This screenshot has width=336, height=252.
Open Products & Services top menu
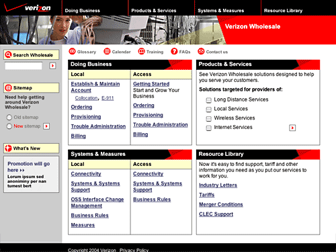(x=154, y=11)
